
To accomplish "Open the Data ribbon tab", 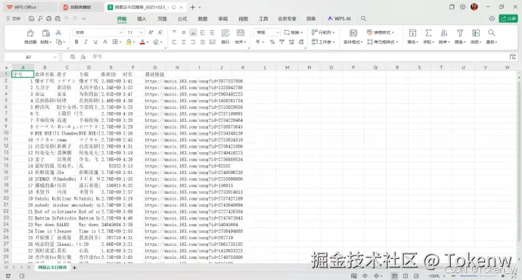I will 203,19.
